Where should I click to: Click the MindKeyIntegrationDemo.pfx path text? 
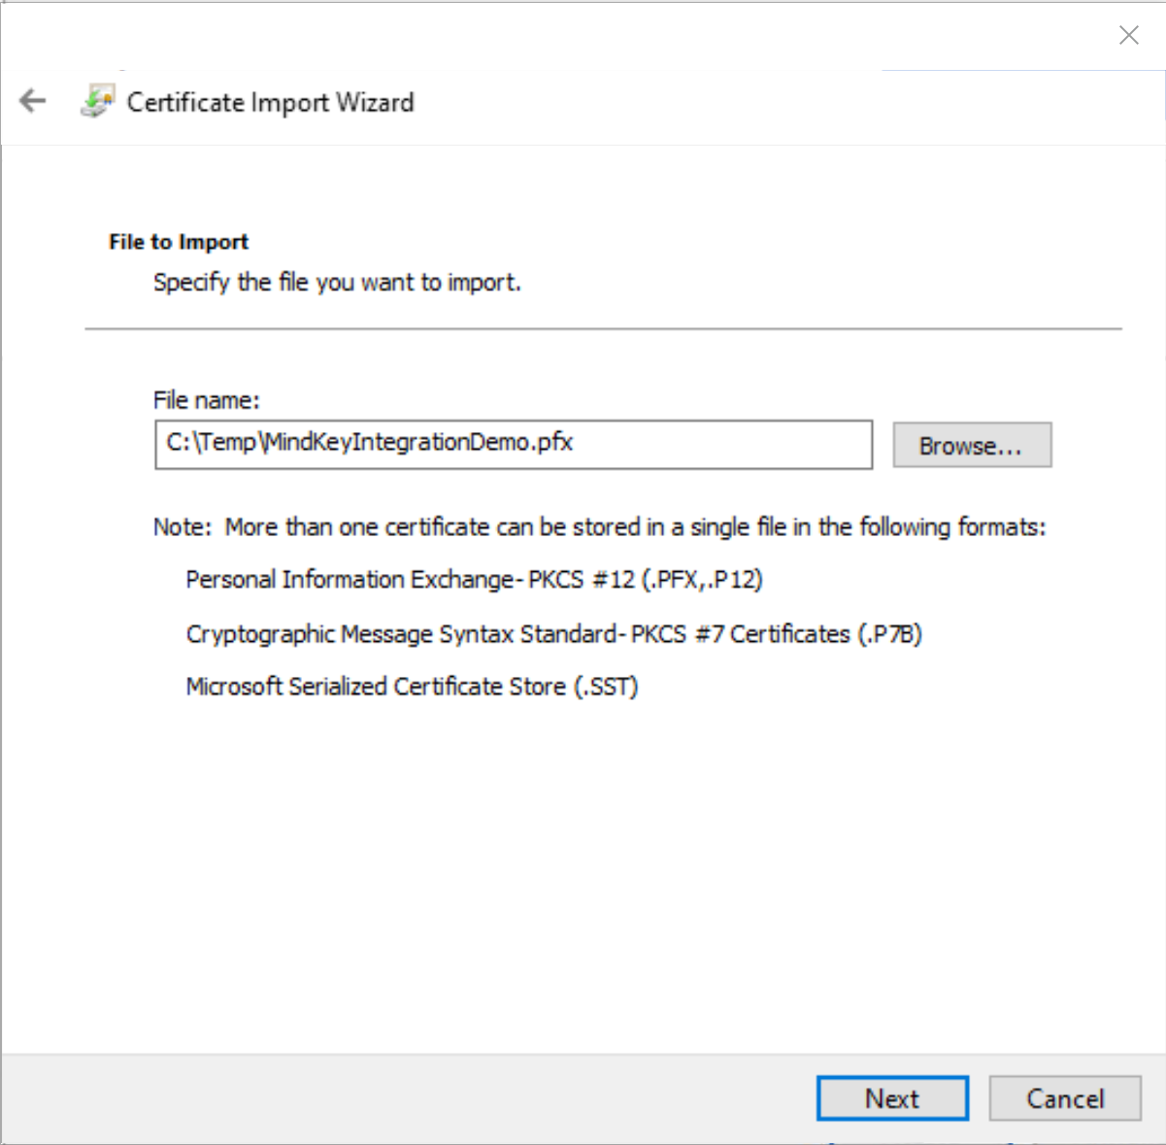click(369, 443)
